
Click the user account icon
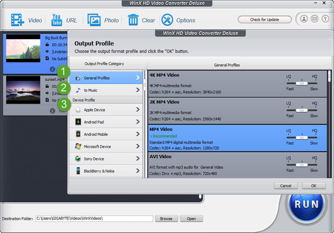click(x=304, y=19)
